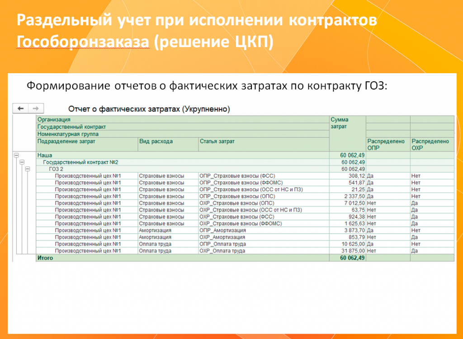Click the 'Номенклатурная группа' header row

pos(183,134)
